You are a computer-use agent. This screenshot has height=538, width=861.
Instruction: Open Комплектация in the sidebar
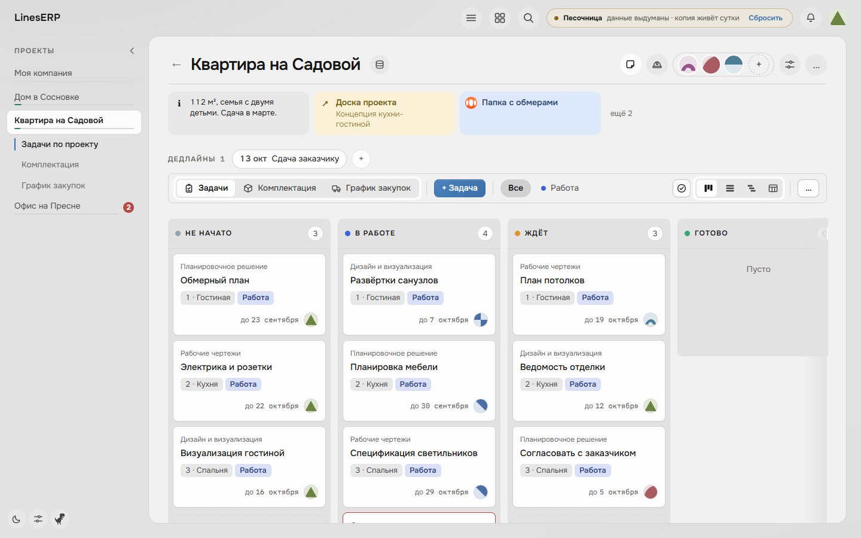50,164
